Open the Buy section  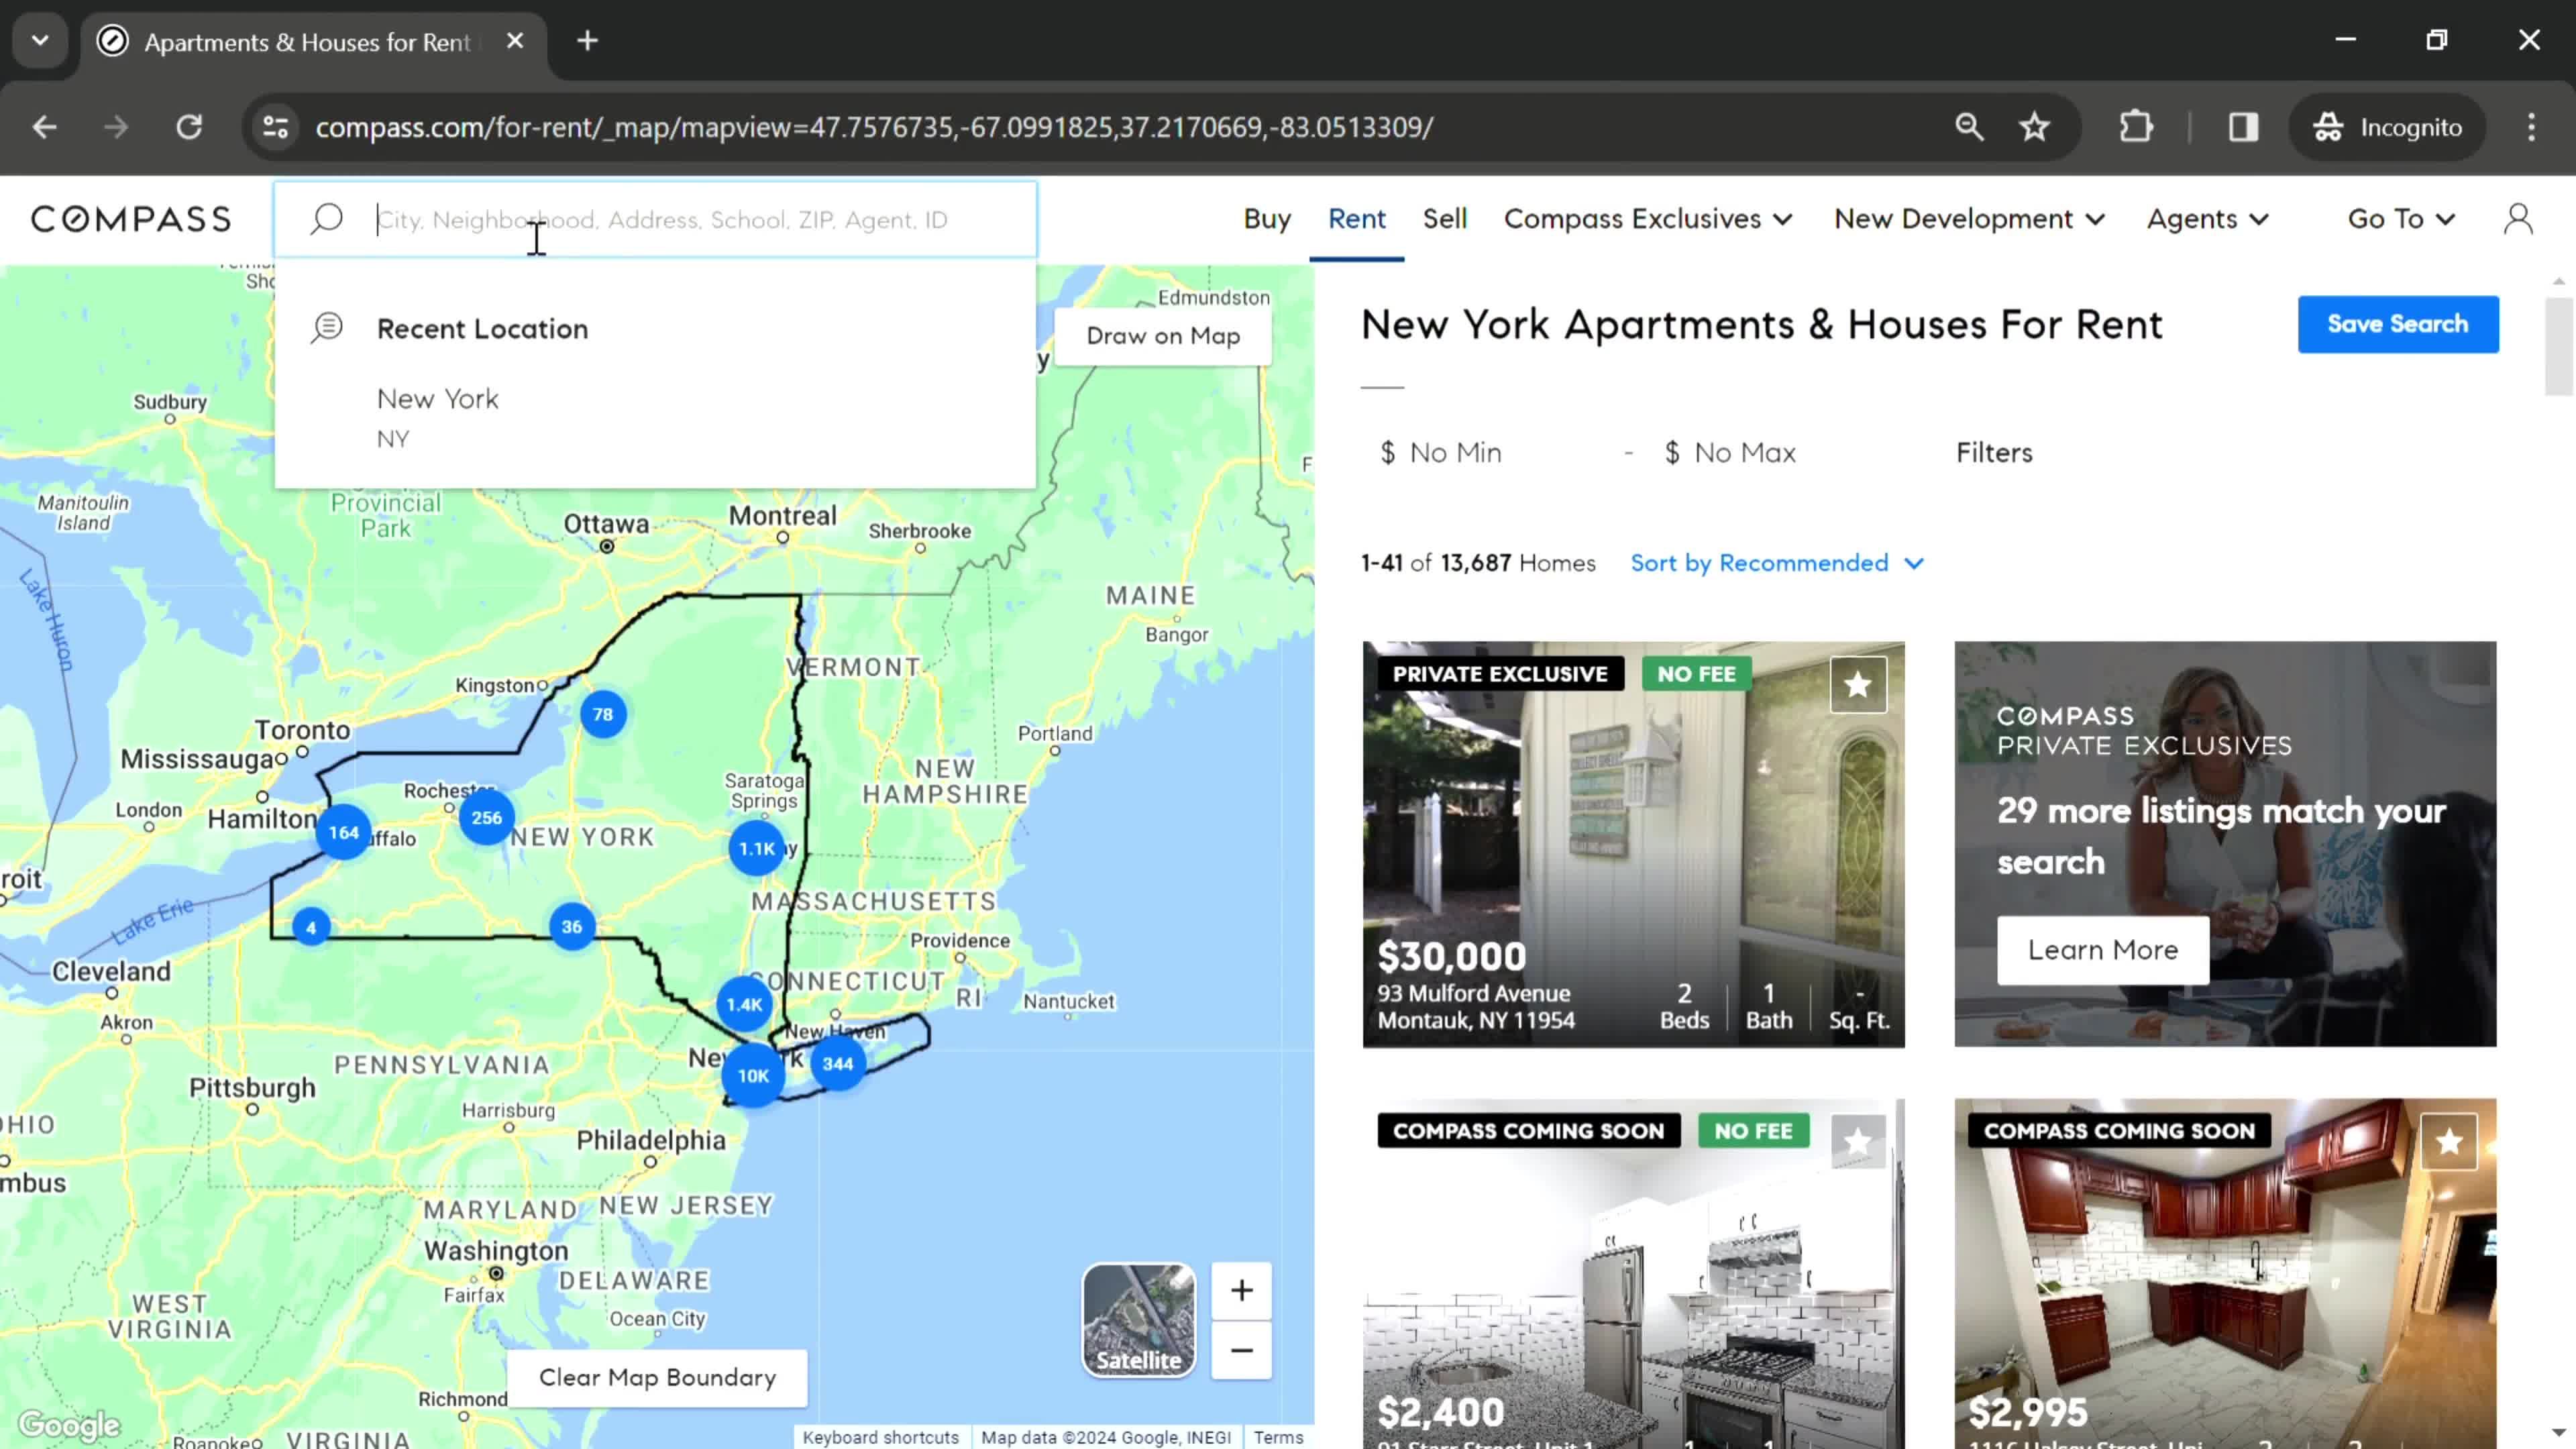1267,219
